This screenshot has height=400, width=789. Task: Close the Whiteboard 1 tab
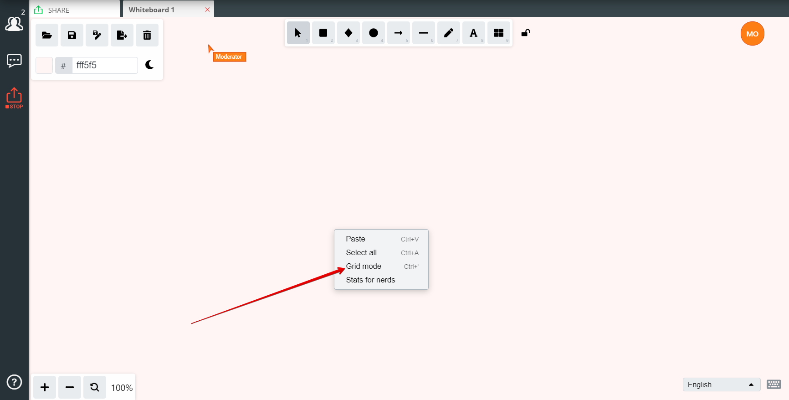[207, 10]
